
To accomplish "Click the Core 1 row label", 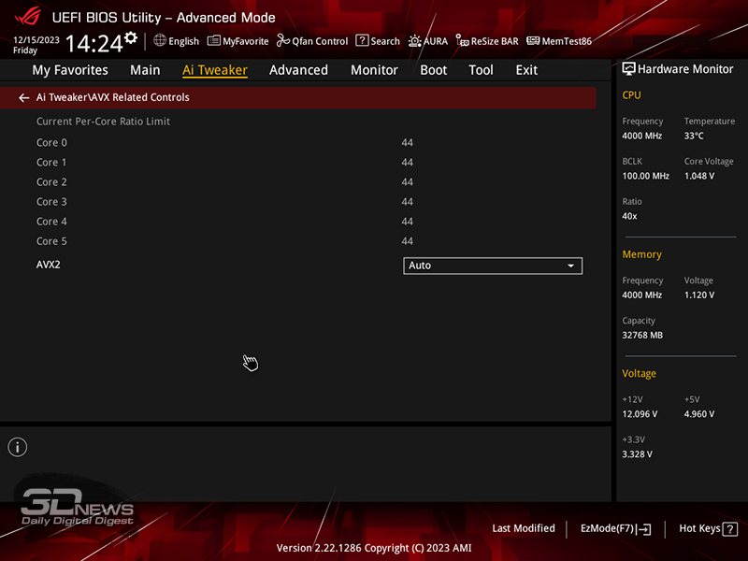I will pos(51,162).
